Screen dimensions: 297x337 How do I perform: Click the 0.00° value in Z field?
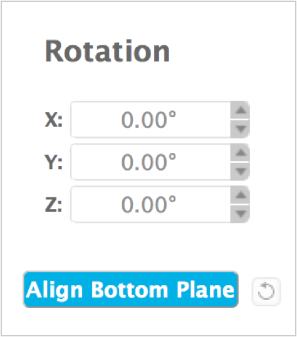(x=148, y=204)
